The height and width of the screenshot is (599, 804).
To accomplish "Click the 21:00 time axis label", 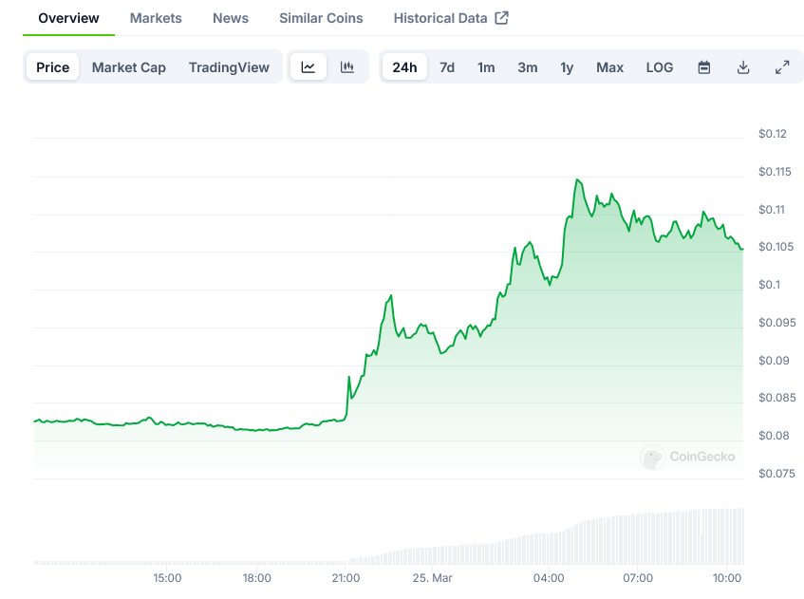I will tap(346, 578).
